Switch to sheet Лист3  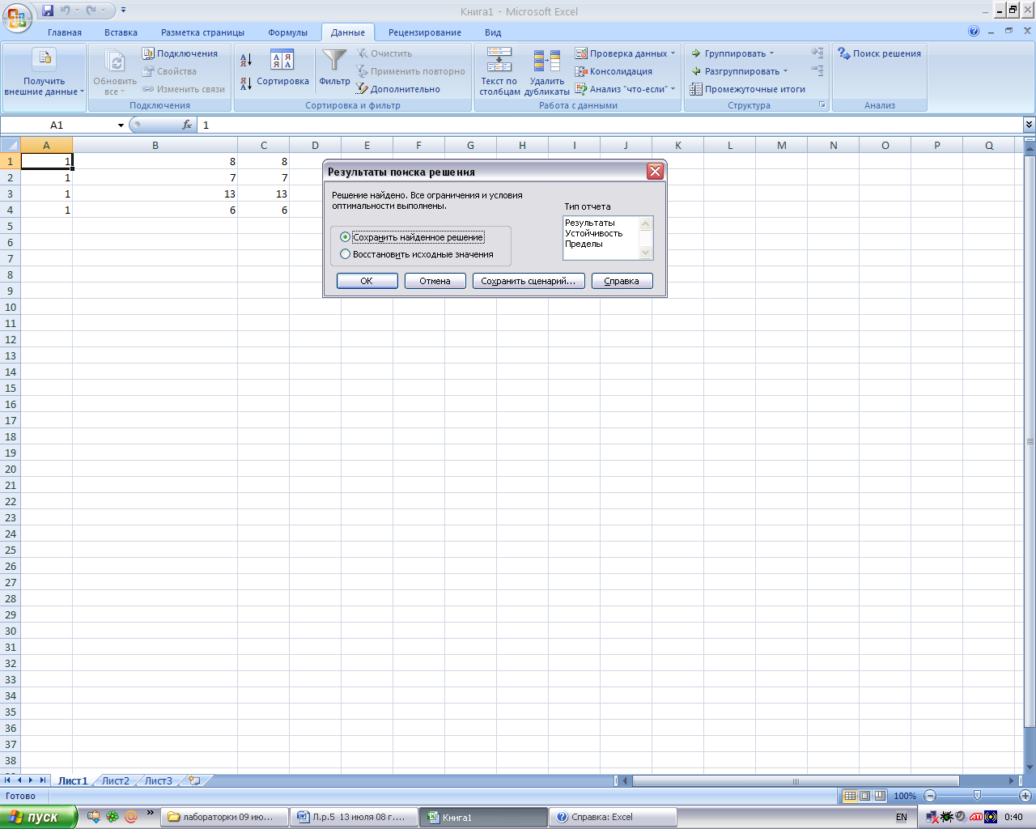[158, 780]
